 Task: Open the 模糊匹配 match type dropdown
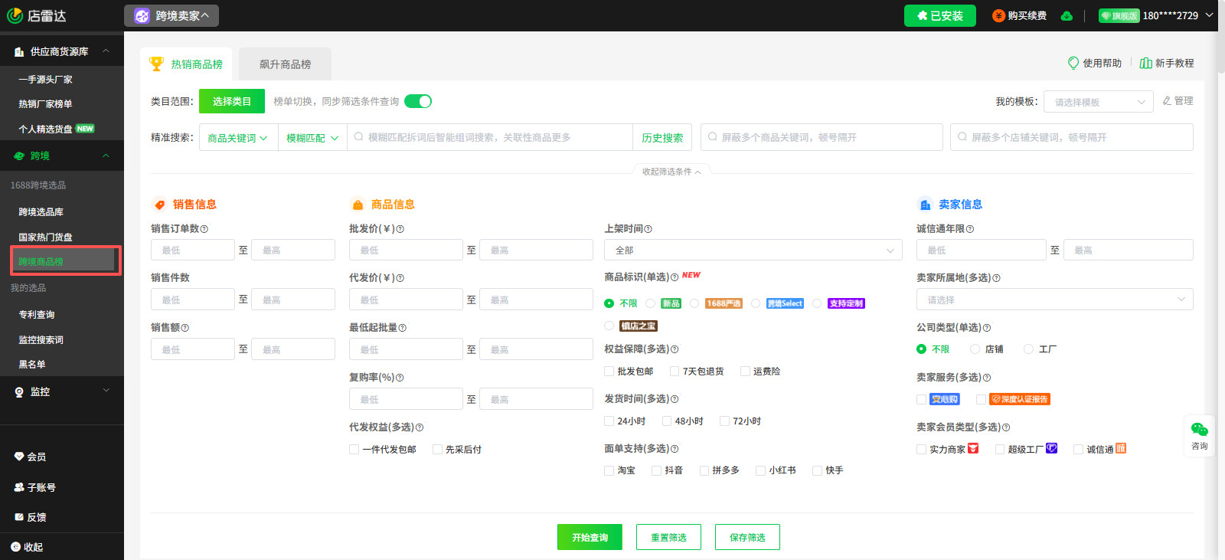click(x=312, y=138)
